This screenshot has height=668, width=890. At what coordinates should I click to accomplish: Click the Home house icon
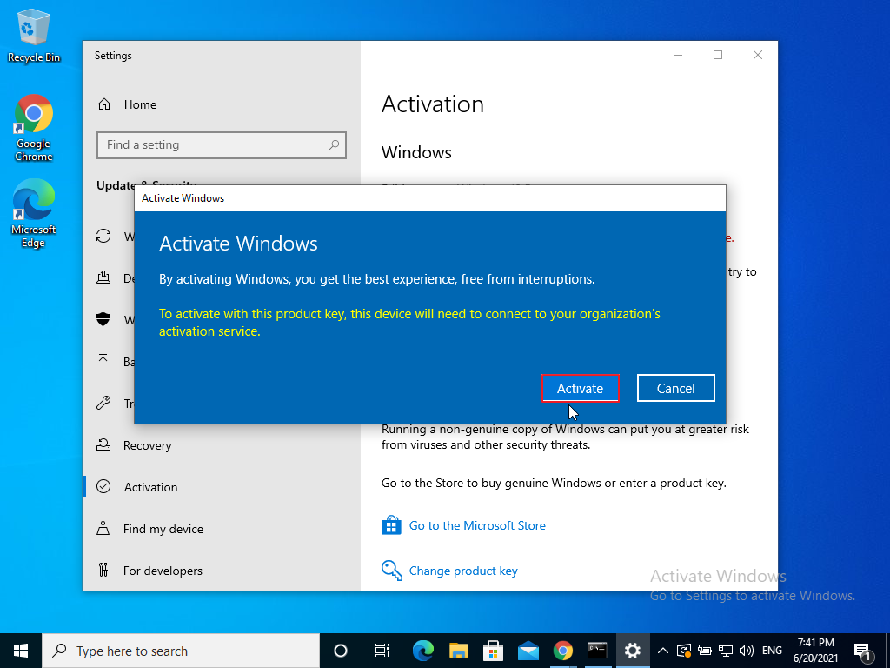coord(104,104)
